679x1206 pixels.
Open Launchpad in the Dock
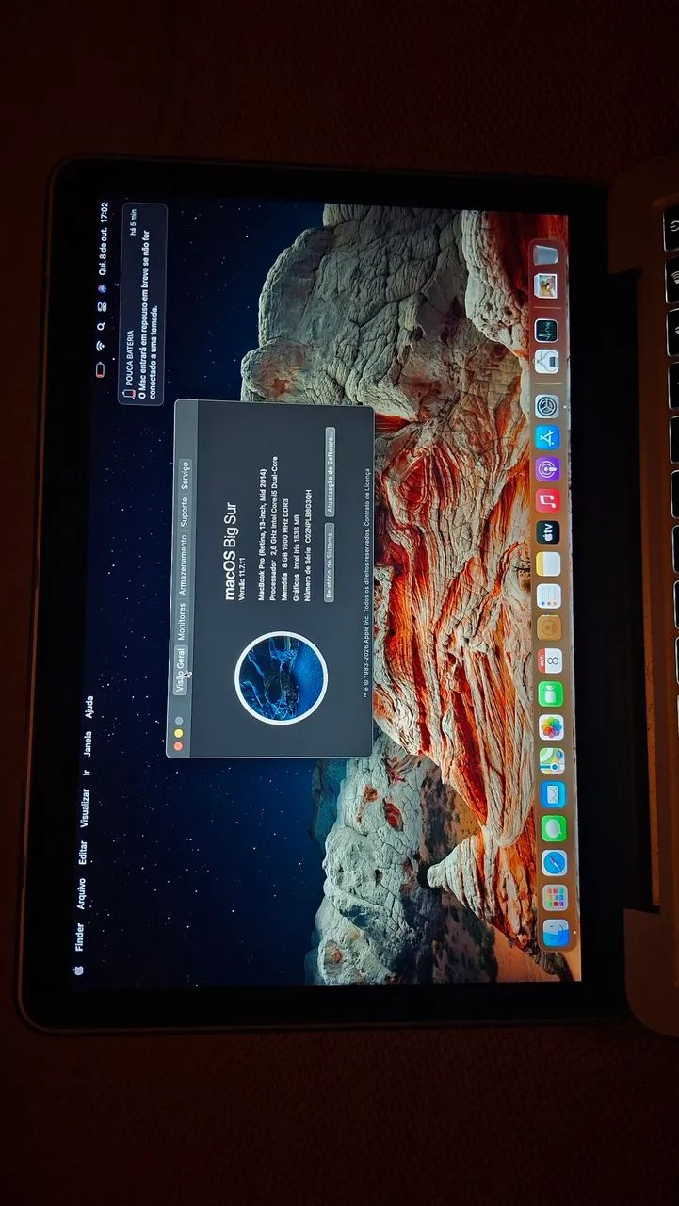pos(555,896)
